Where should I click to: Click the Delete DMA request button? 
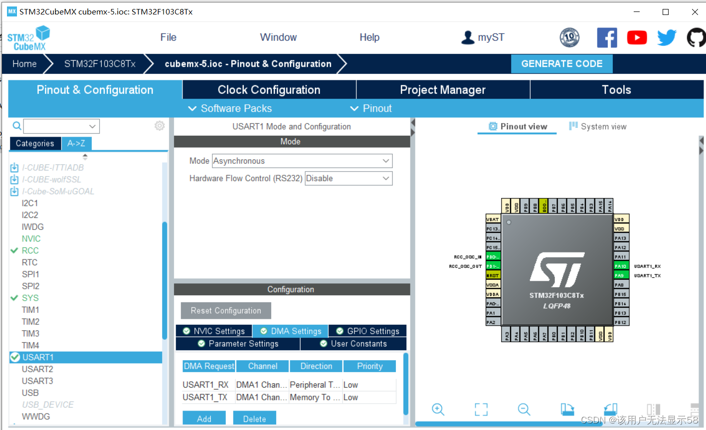255,419
